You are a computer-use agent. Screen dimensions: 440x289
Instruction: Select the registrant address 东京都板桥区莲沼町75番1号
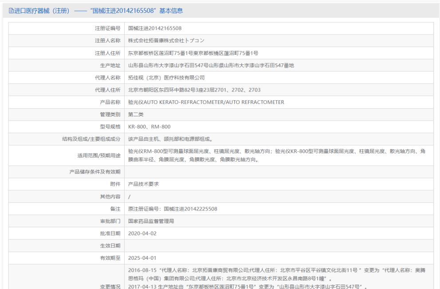click(161, 53)
